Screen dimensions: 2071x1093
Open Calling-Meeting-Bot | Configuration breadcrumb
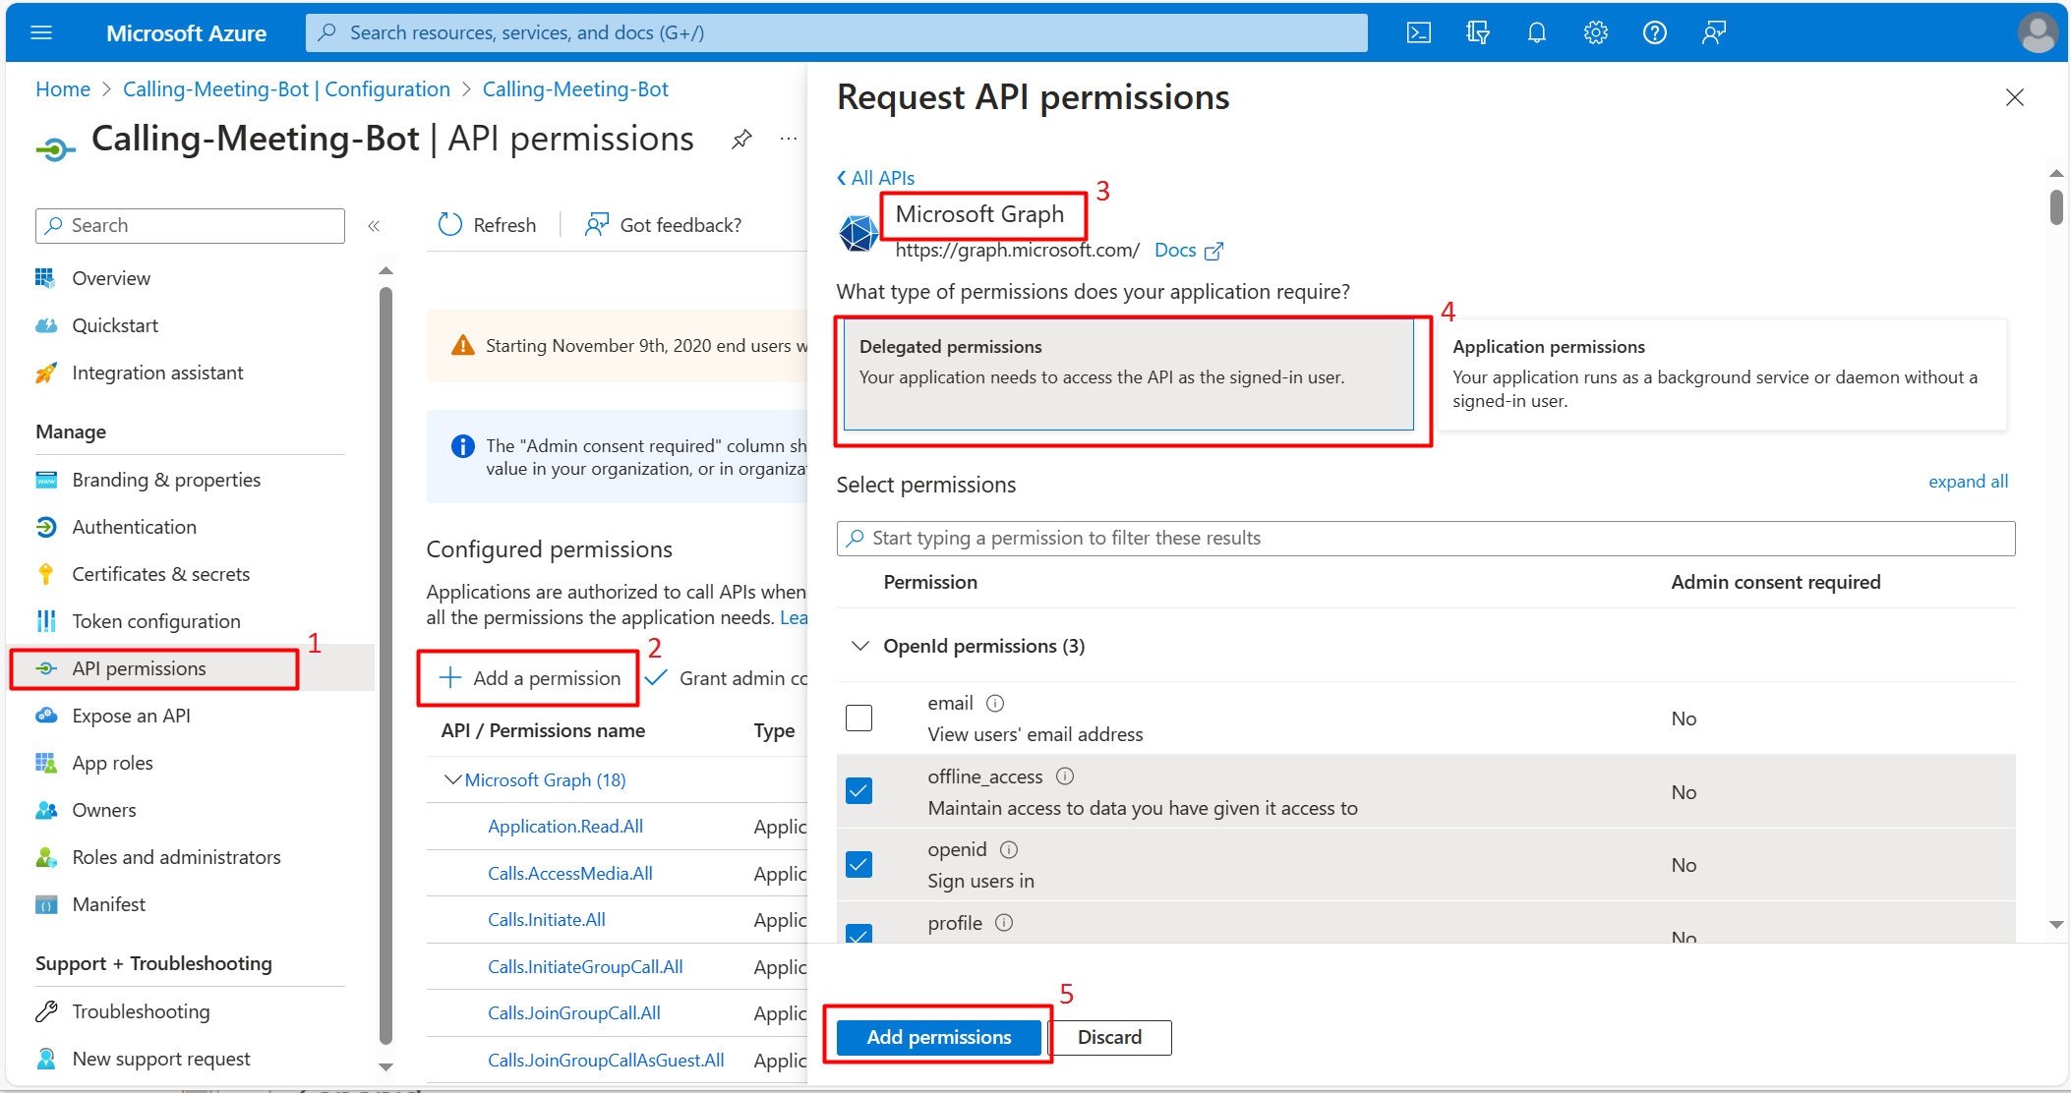point(286,89)
